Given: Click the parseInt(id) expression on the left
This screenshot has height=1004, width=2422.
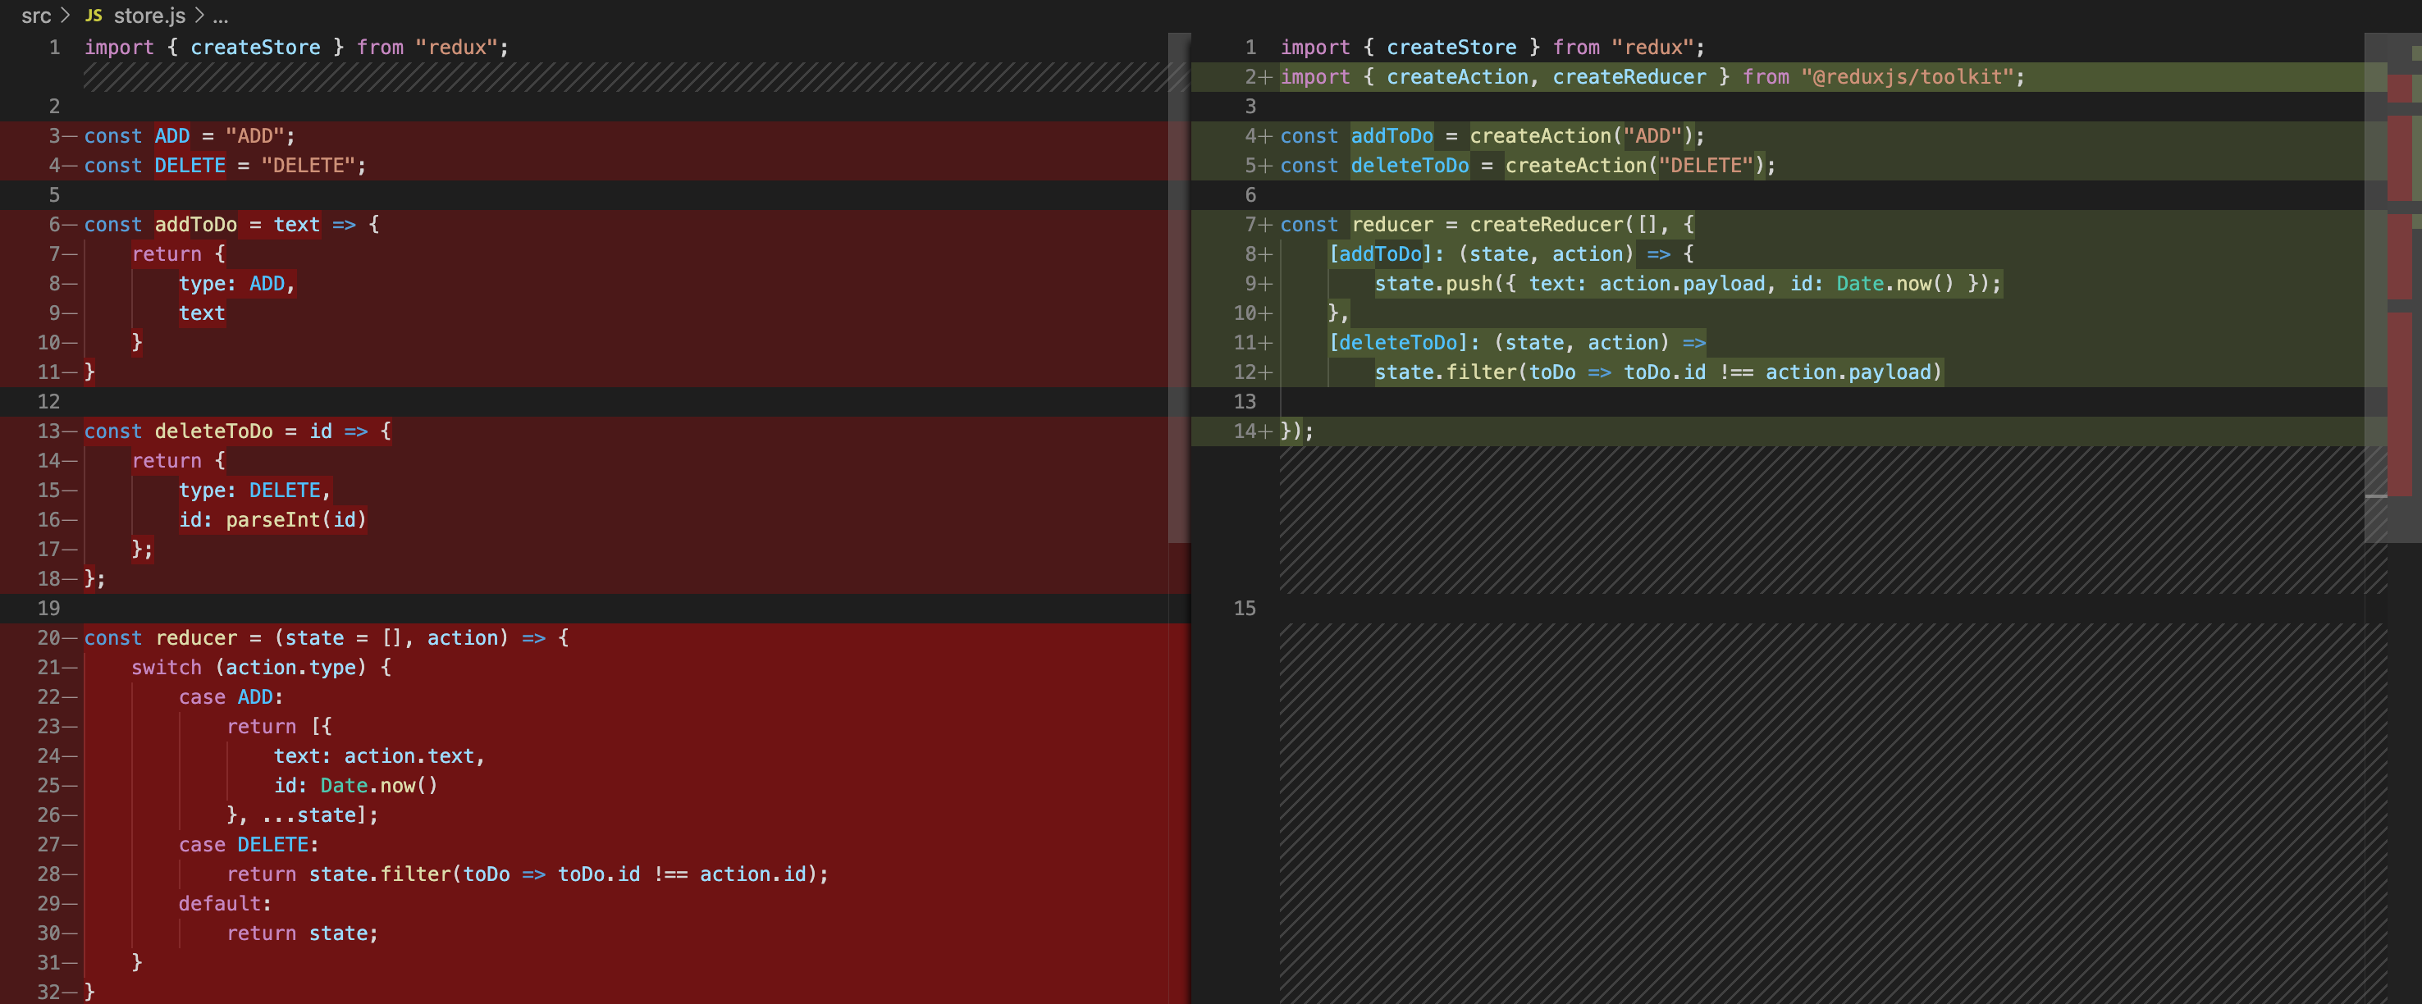Looking at the screenshot, I should coord(295,520).
